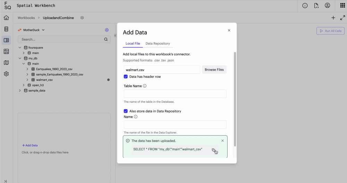
Task: Open the info icon in top bar
Action: click(x=305, y=6)
